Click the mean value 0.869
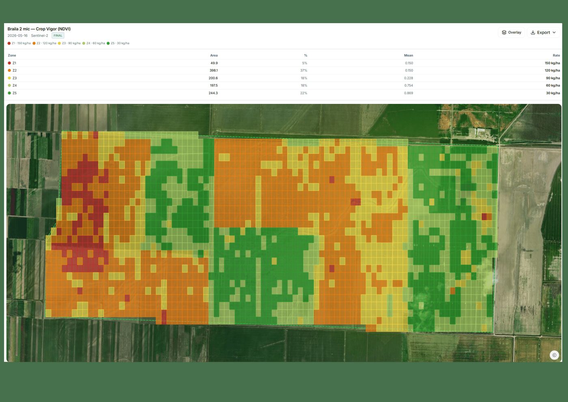This screenshot has height=402, width=568. point(409,93)
